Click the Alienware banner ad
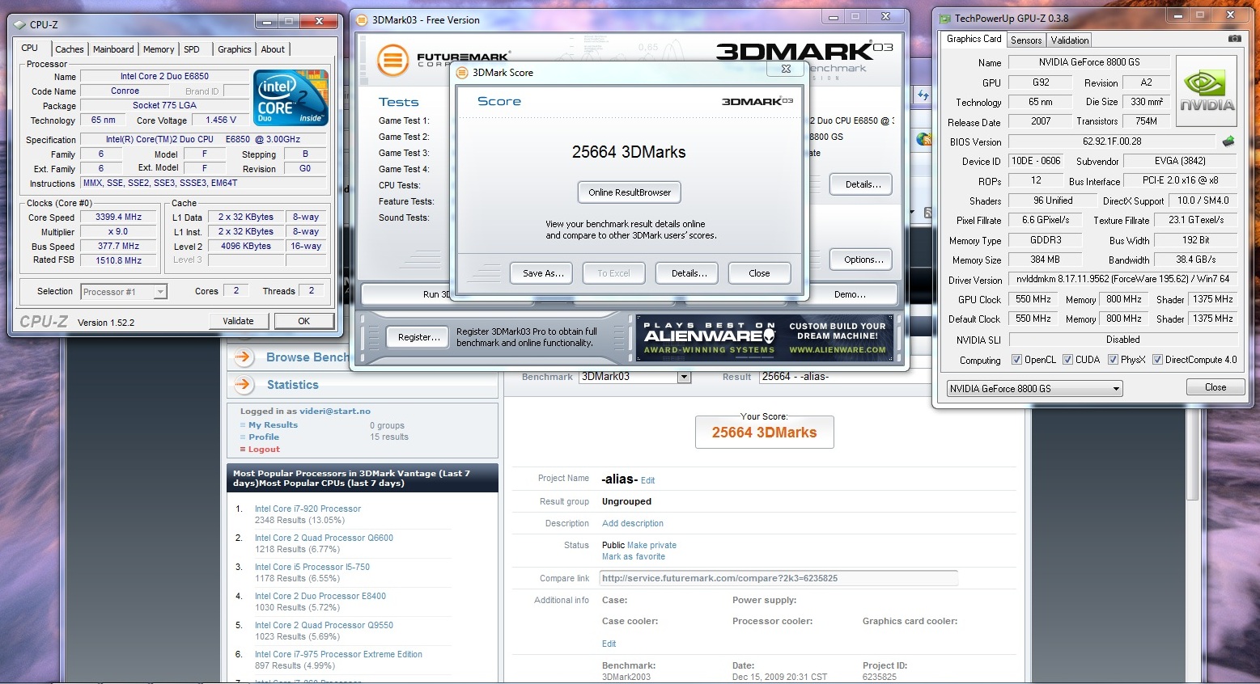 (x=765, y=337)
